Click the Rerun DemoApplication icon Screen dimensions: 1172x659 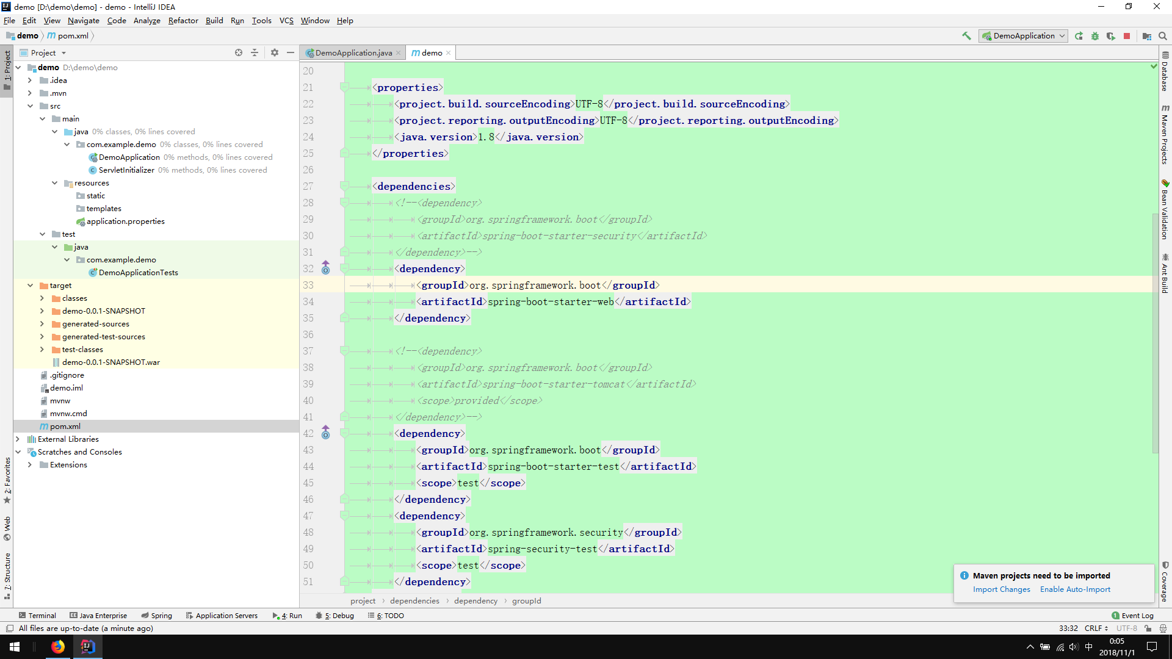[x=1079, y=36]
